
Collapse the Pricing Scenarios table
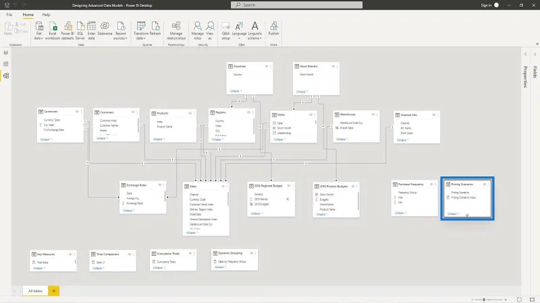(x=453, y=213)
